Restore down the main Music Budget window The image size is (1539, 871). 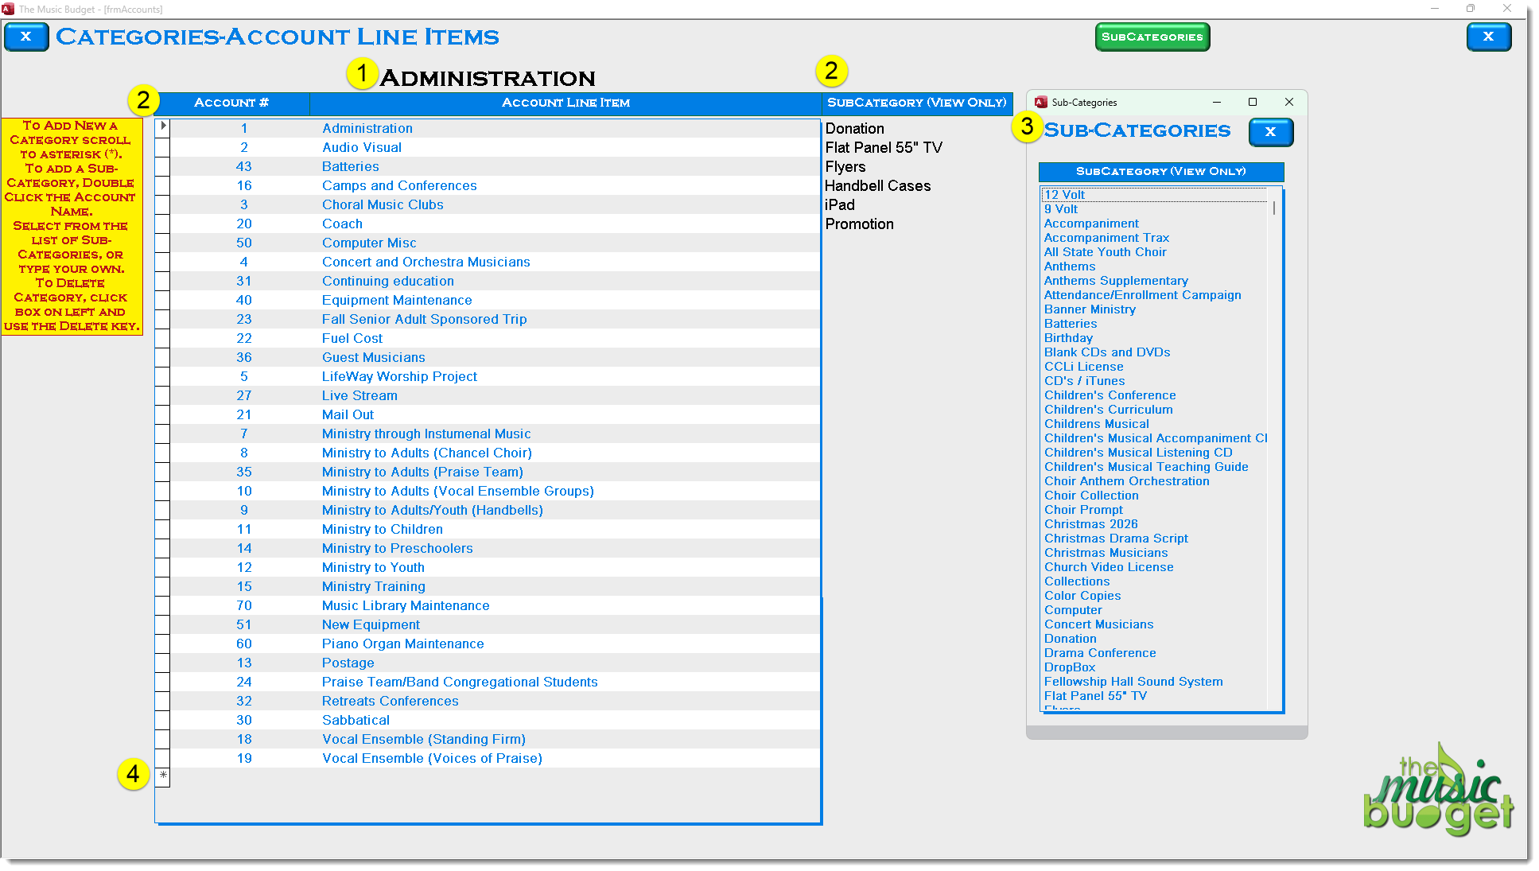[x=1471, y=9]
